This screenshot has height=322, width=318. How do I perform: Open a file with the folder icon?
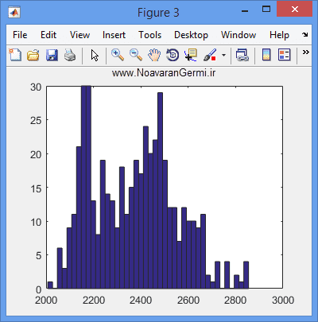(33, 55)
